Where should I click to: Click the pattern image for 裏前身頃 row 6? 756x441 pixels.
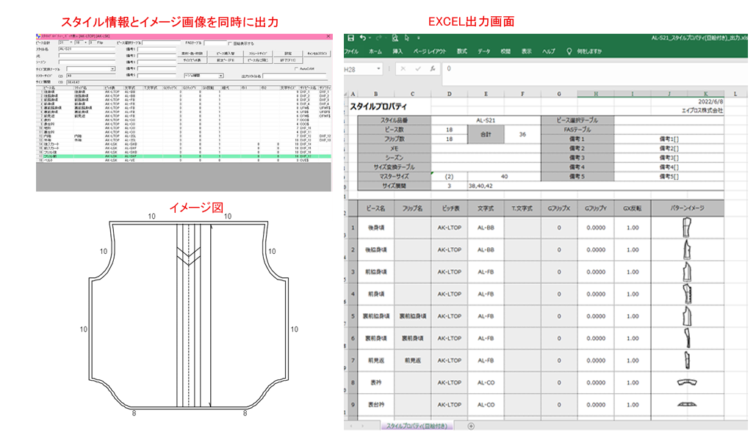click(x=686, y=338)
